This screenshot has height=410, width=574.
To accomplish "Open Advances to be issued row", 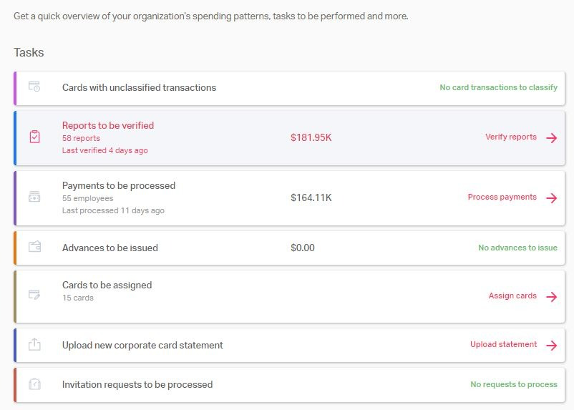I will click(x=110, y=248).
